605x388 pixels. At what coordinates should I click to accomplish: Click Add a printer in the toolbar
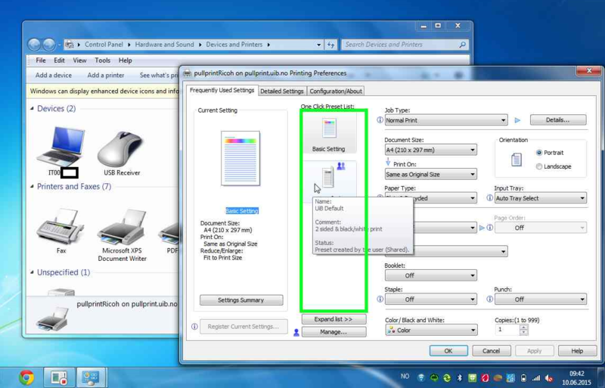pyautogui.click(x=106, y=76)
